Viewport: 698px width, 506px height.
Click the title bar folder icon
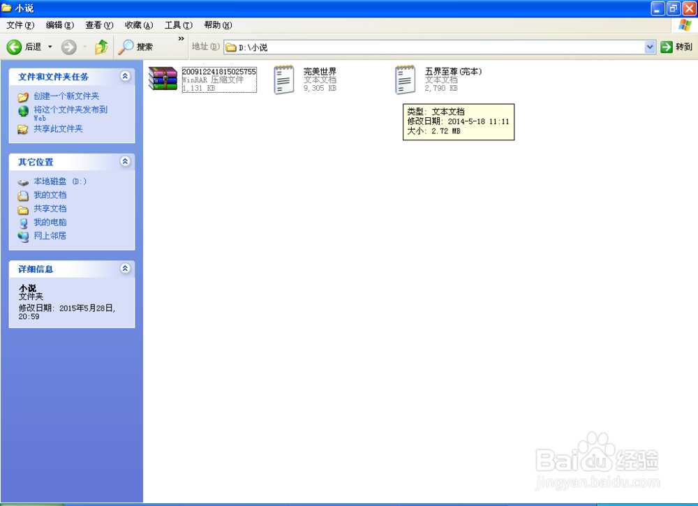[x=7, y=8]
